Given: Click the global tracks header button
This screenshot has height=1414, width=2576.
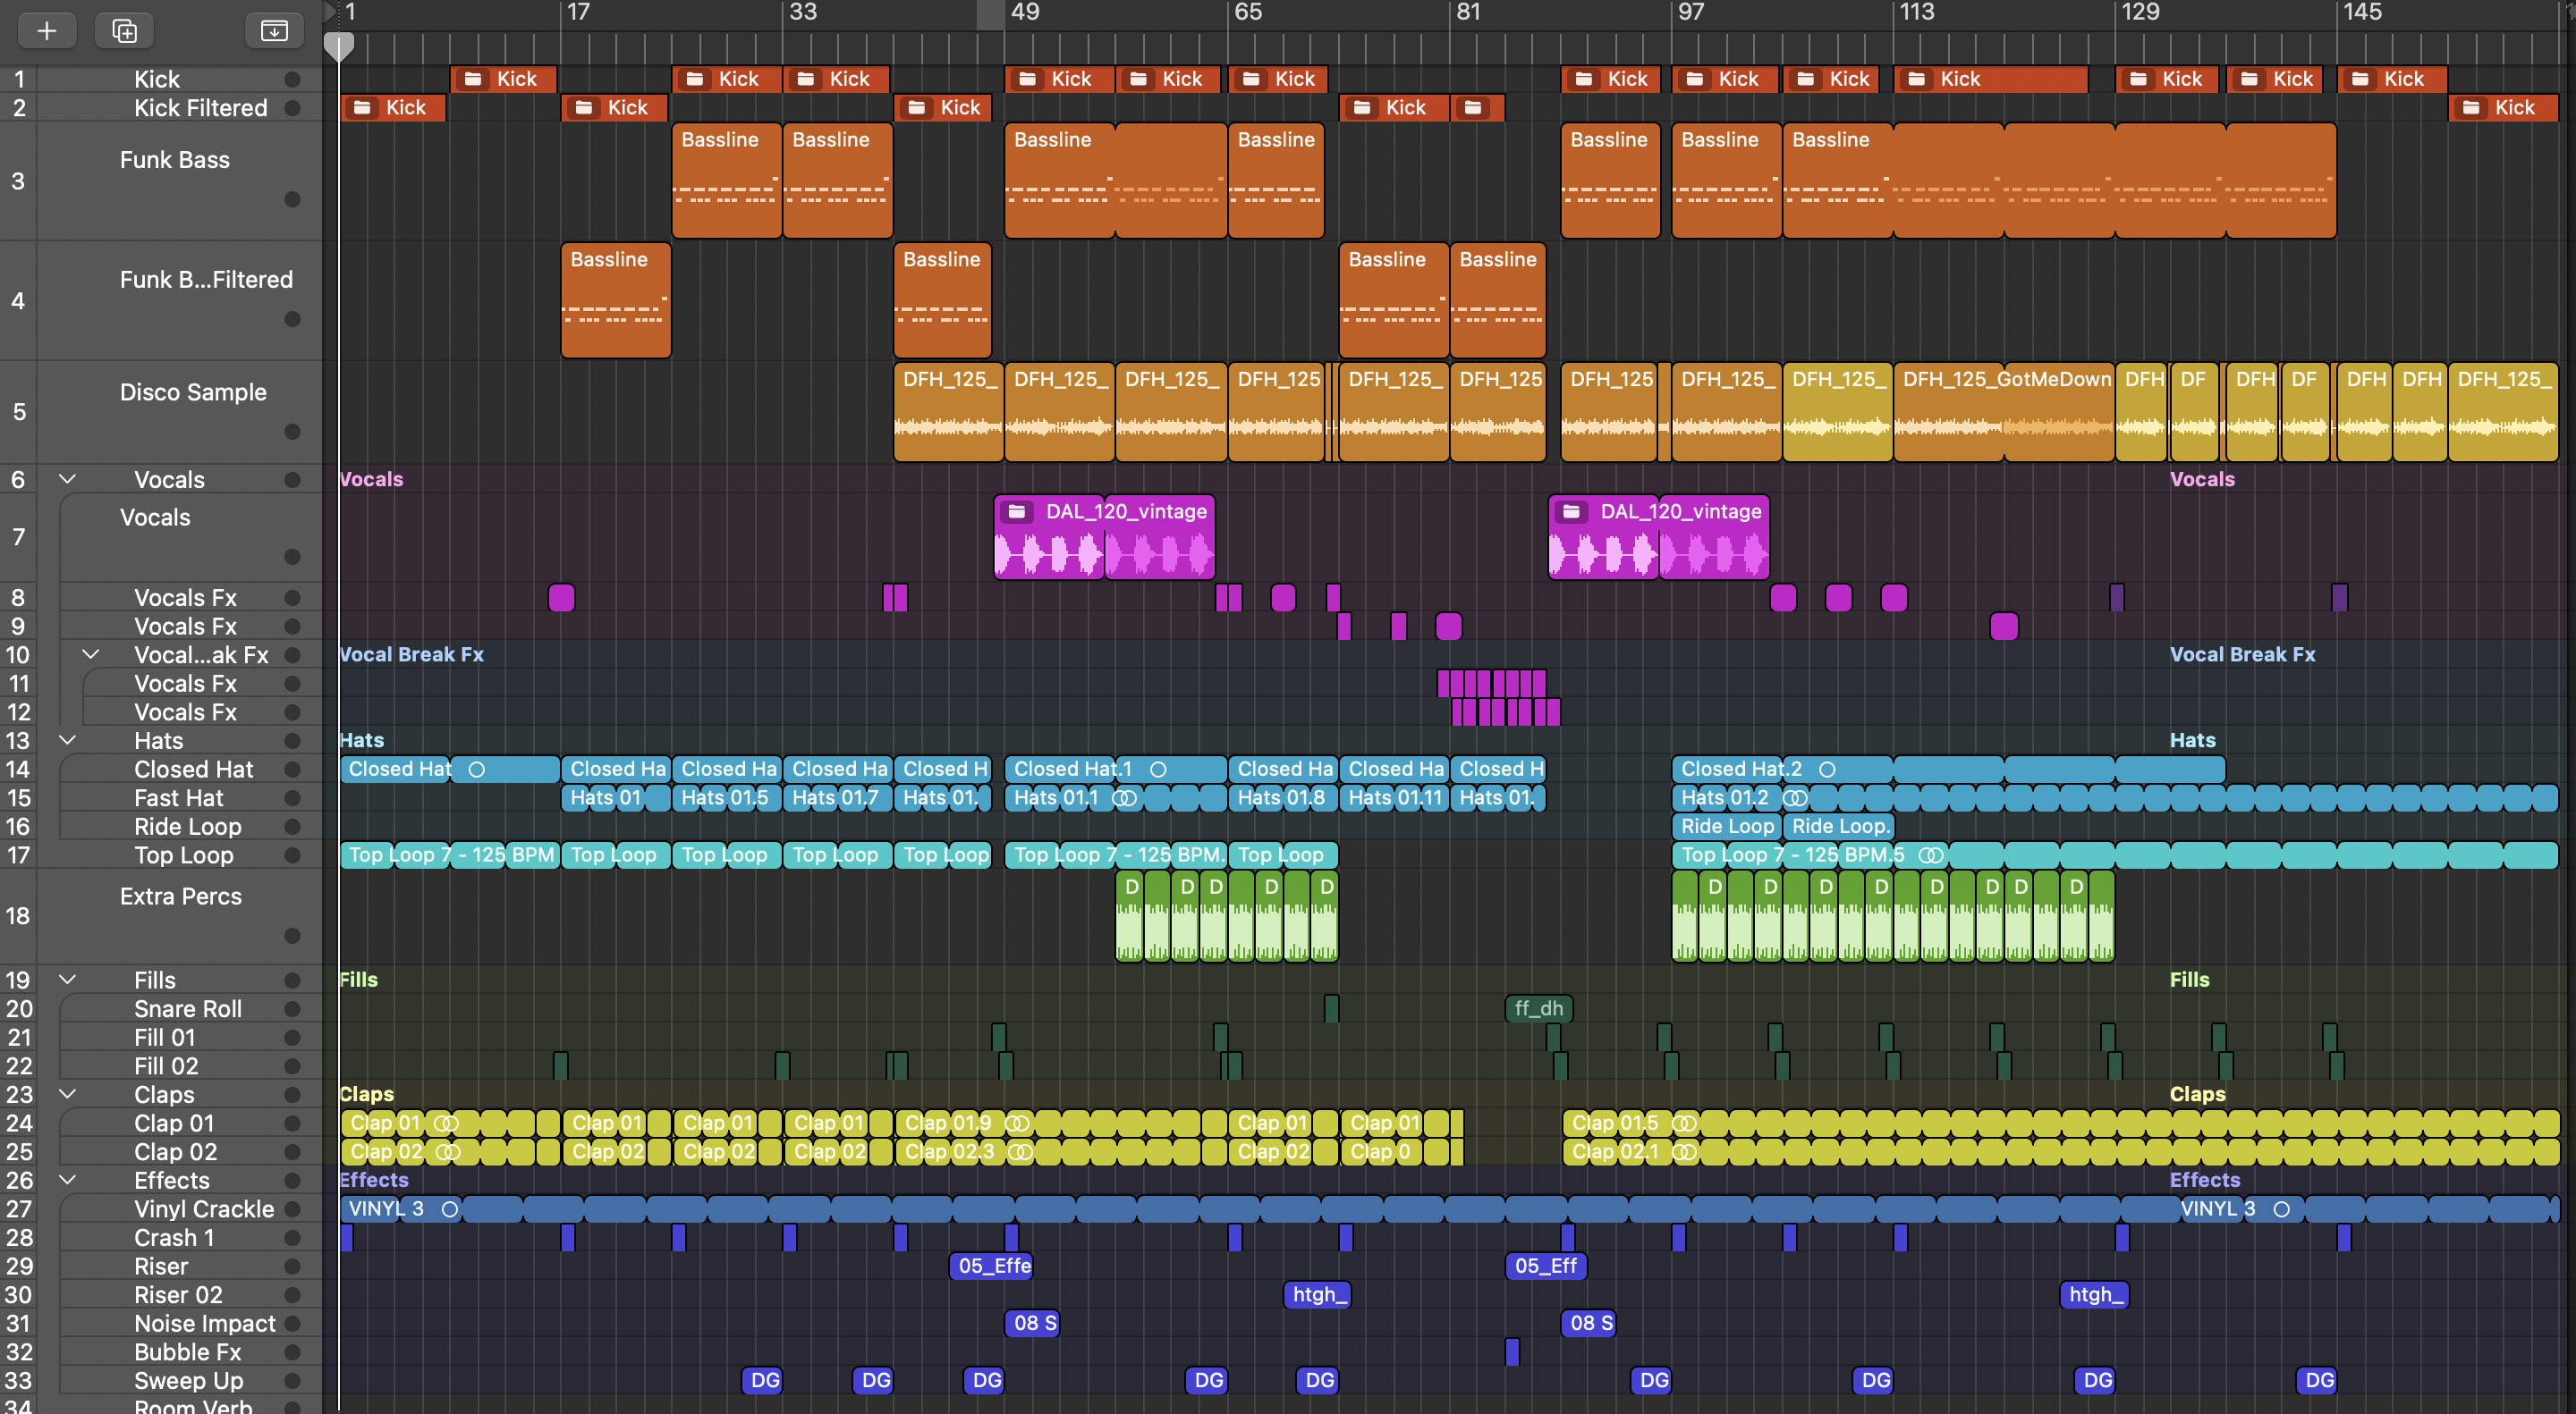Looking at the screenshot, I should [273, 30].
